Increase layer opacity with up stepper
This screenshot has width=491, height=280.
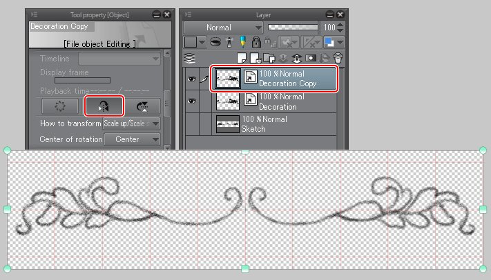340,24
